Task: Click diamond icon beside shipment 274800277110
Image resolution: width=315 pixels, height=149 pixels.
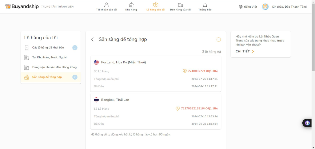Action: click(x=185, y=71)
